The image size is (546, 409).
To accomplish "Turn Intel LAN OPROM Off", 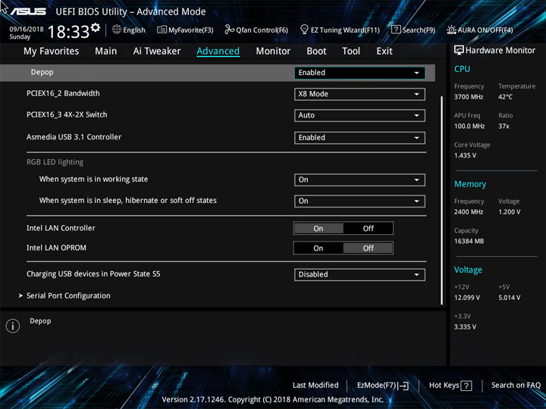I will click(x=368, y=248).
